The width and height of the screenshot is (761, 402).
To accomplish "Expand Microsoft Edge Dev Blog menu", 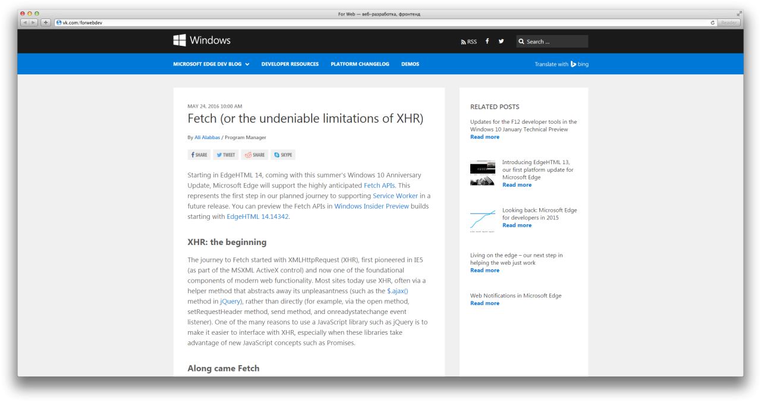I will [x=211, y=64].
